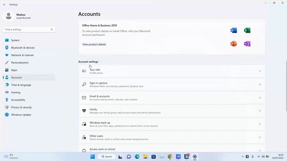Click the network tray icon
The width and height of the screenshot is (287, 161).
[258, 157]
